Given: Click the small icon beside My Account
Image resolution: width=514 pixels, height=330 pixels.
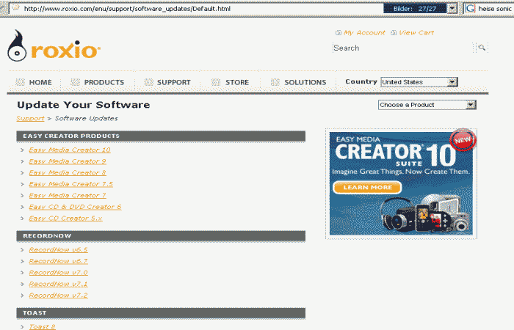Looking at the screenshot, I should coord(338,33).
